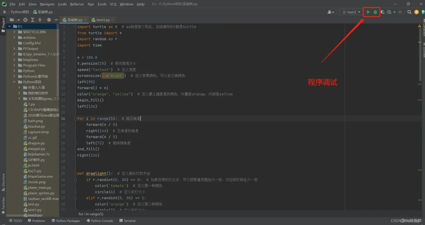Select dragon.py in project tree
The image size is (425, 225).
pos(36,143)
